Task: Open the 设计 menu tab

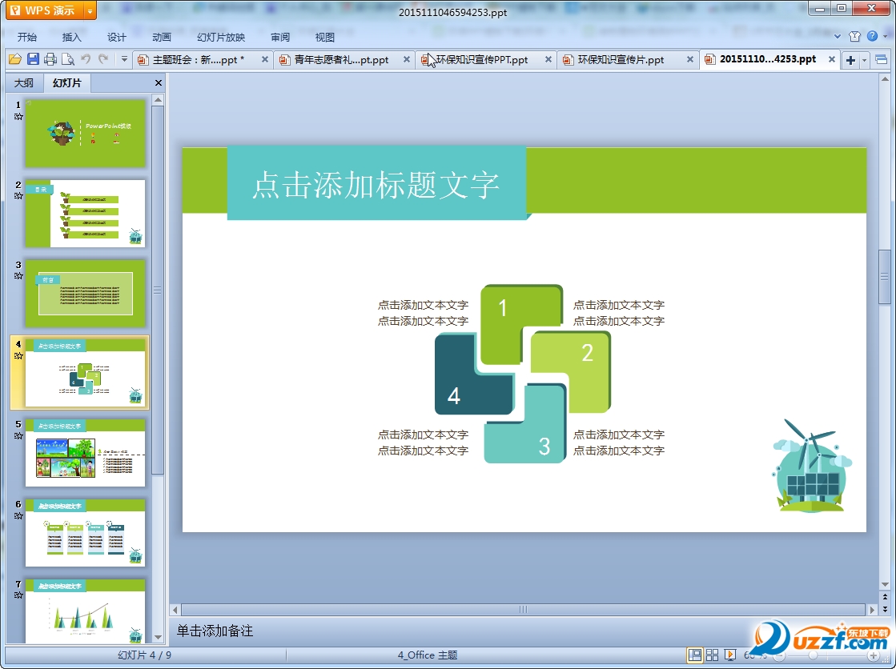Action: coord(117,37)
